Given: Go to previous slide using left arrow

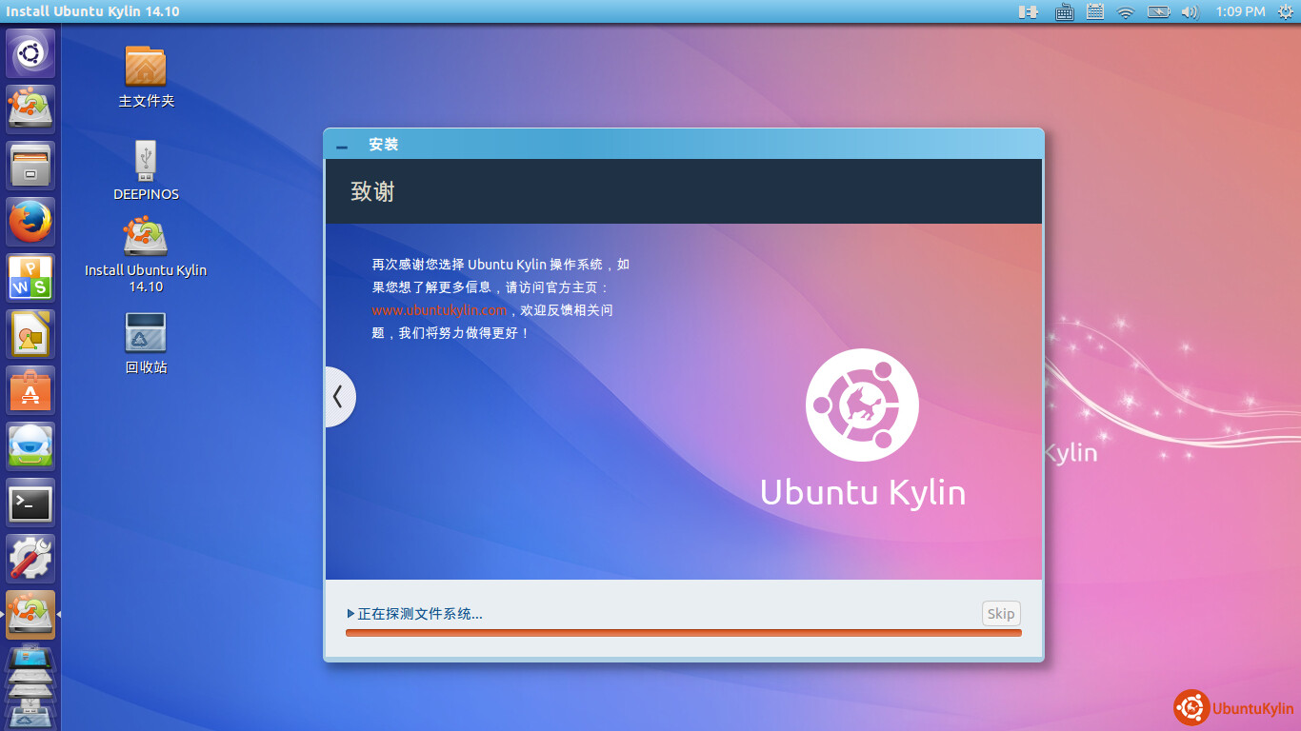Looking at the screenshot, I should tap(338, 397).
